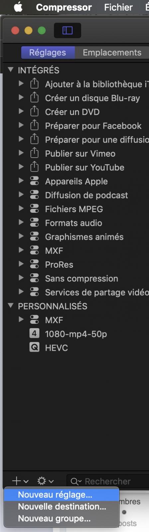This screenshot has height=532, width=149.
Task: Collapse the INTÉGRÉS section
Action: 11,70
